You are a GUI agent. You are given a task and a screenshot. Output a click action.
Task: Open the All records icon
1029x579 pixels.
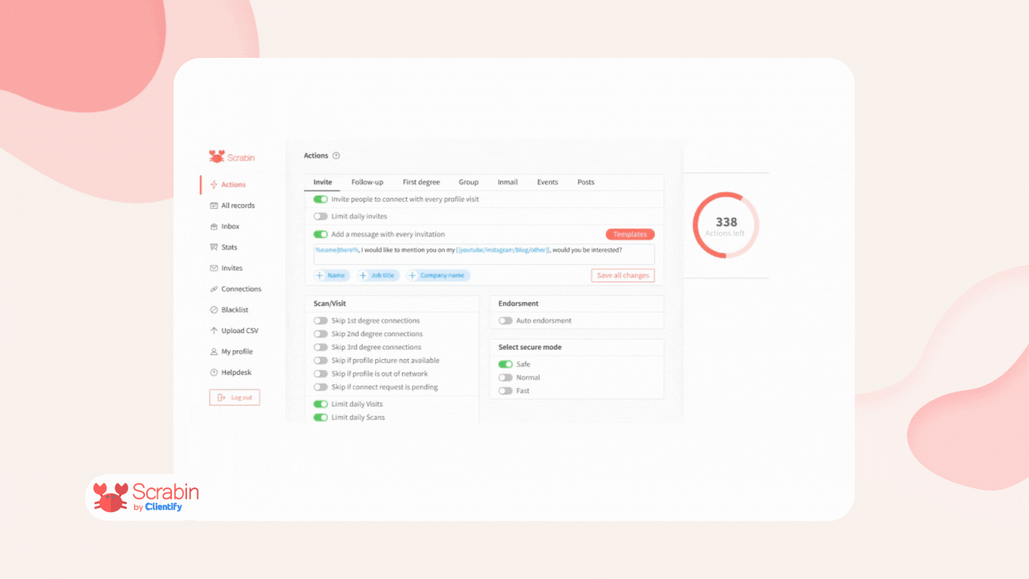[214, 205]
